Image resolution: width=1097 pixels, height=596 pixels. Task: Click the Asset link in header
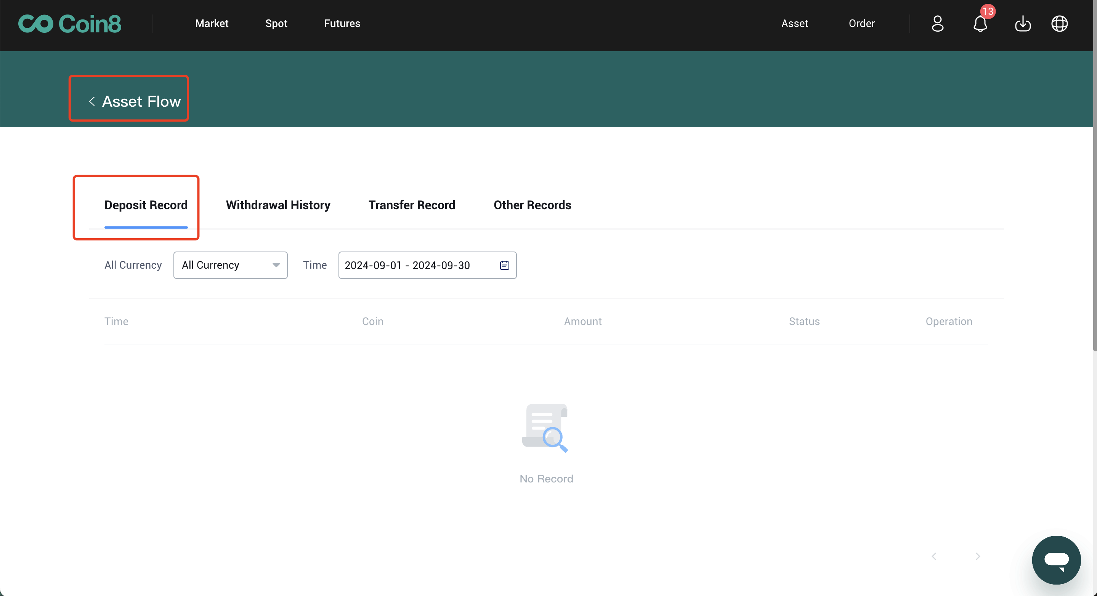point(794,23)
